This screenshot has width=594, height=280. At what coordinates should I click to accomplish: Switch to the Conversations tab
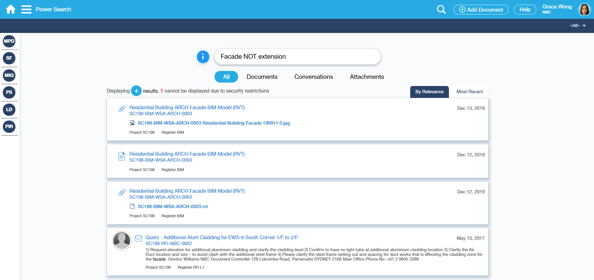point(313,77)
